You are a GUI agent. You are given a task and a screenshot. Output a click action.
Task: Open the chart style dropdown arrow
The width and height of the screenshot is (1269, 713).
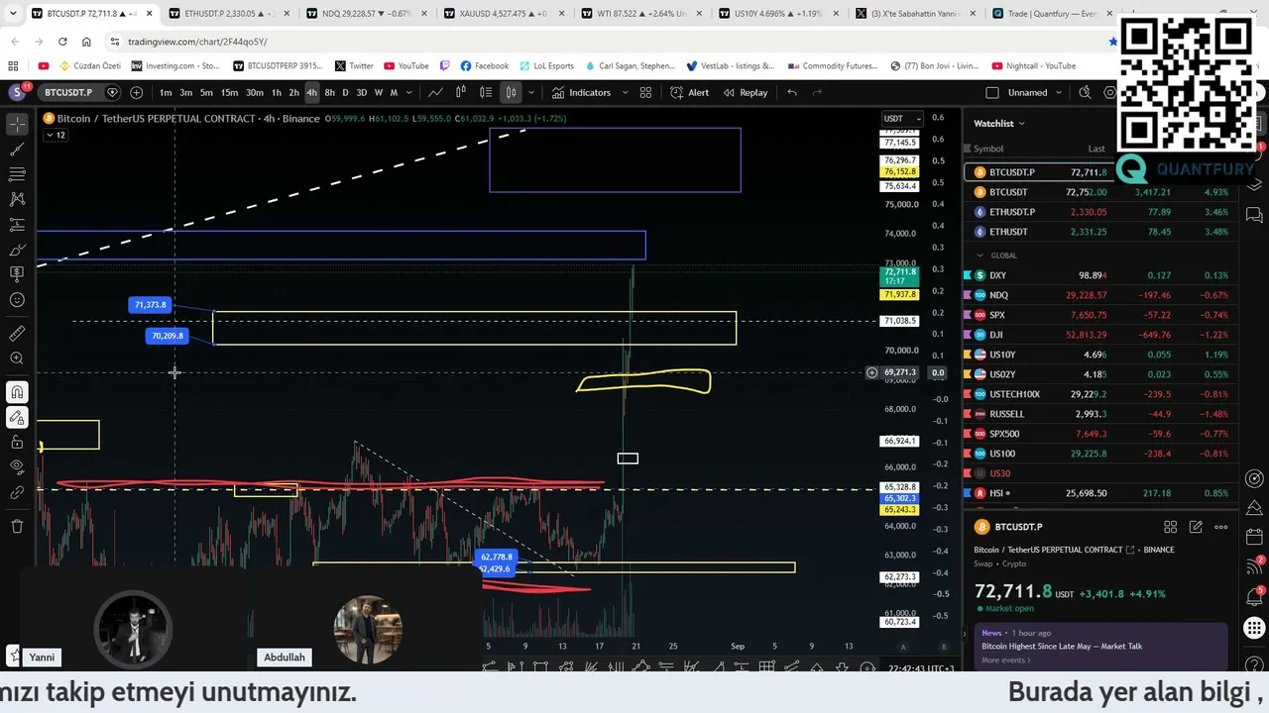pyautogui.click(x=531, y=92)
